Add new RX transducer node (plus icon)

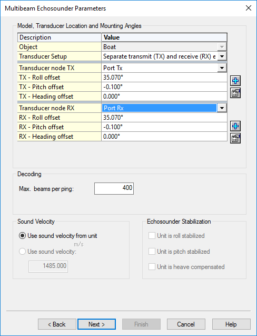[x=235, y=126]
